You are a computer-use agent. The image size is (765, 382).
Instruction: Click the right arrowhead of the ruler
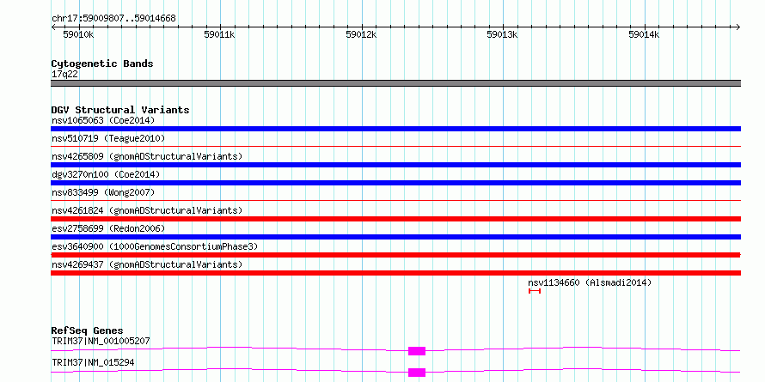[737, 27]
